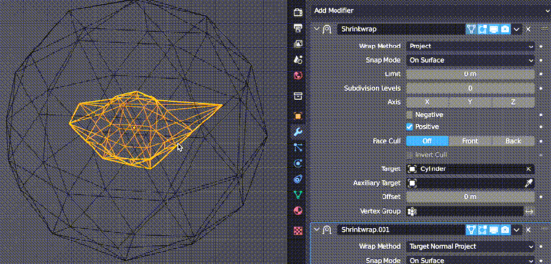Click the animate dot beside Limit
This screenshot has height=264, width=551.
541,74
